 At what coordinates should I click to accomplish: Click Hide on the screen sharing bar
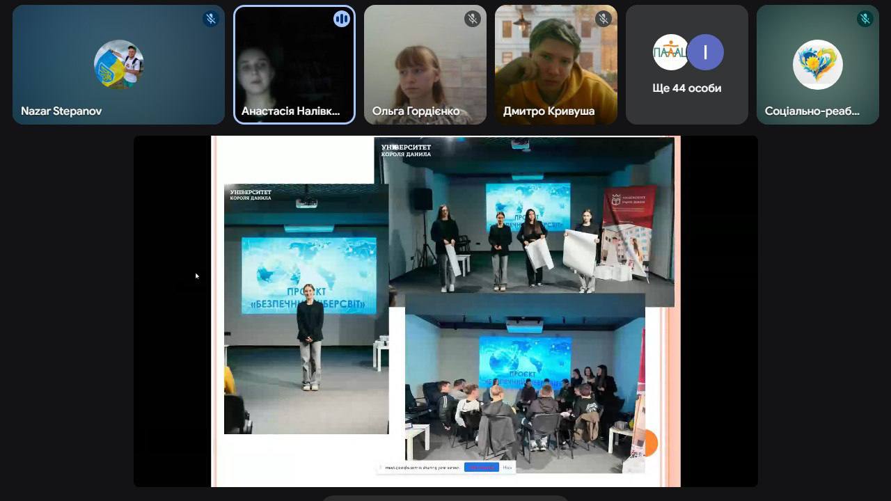(x=507, y=468)
